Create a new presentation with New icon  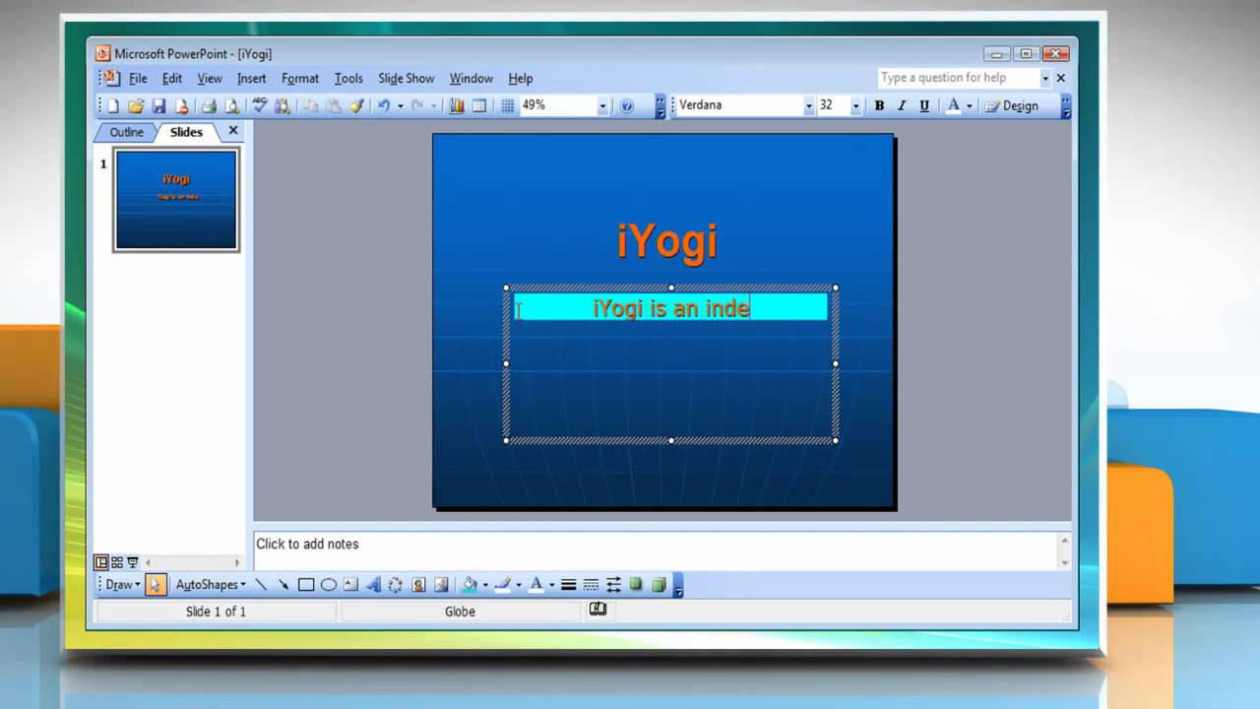point(113,105)
